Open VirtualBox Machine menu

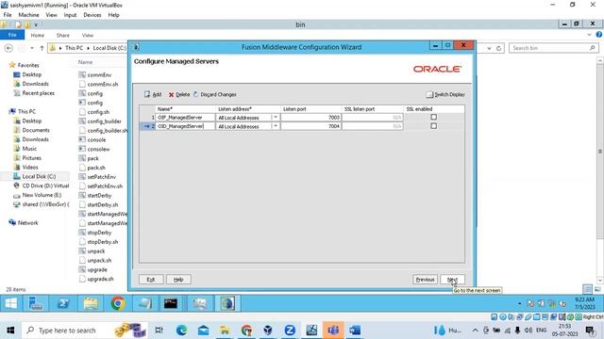pos(28,15)
